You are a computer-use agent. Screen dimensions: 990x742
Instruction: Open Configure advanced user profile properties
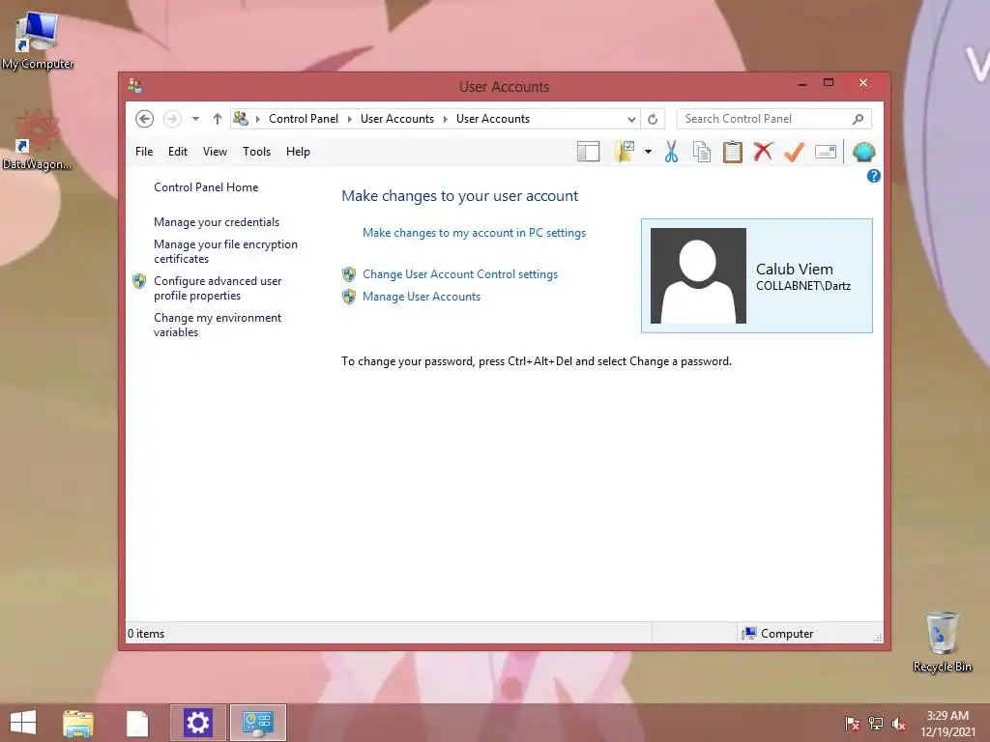click(218, 288)
